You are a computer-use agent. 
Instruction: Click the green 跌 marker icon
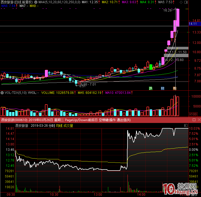coord(151,88)
